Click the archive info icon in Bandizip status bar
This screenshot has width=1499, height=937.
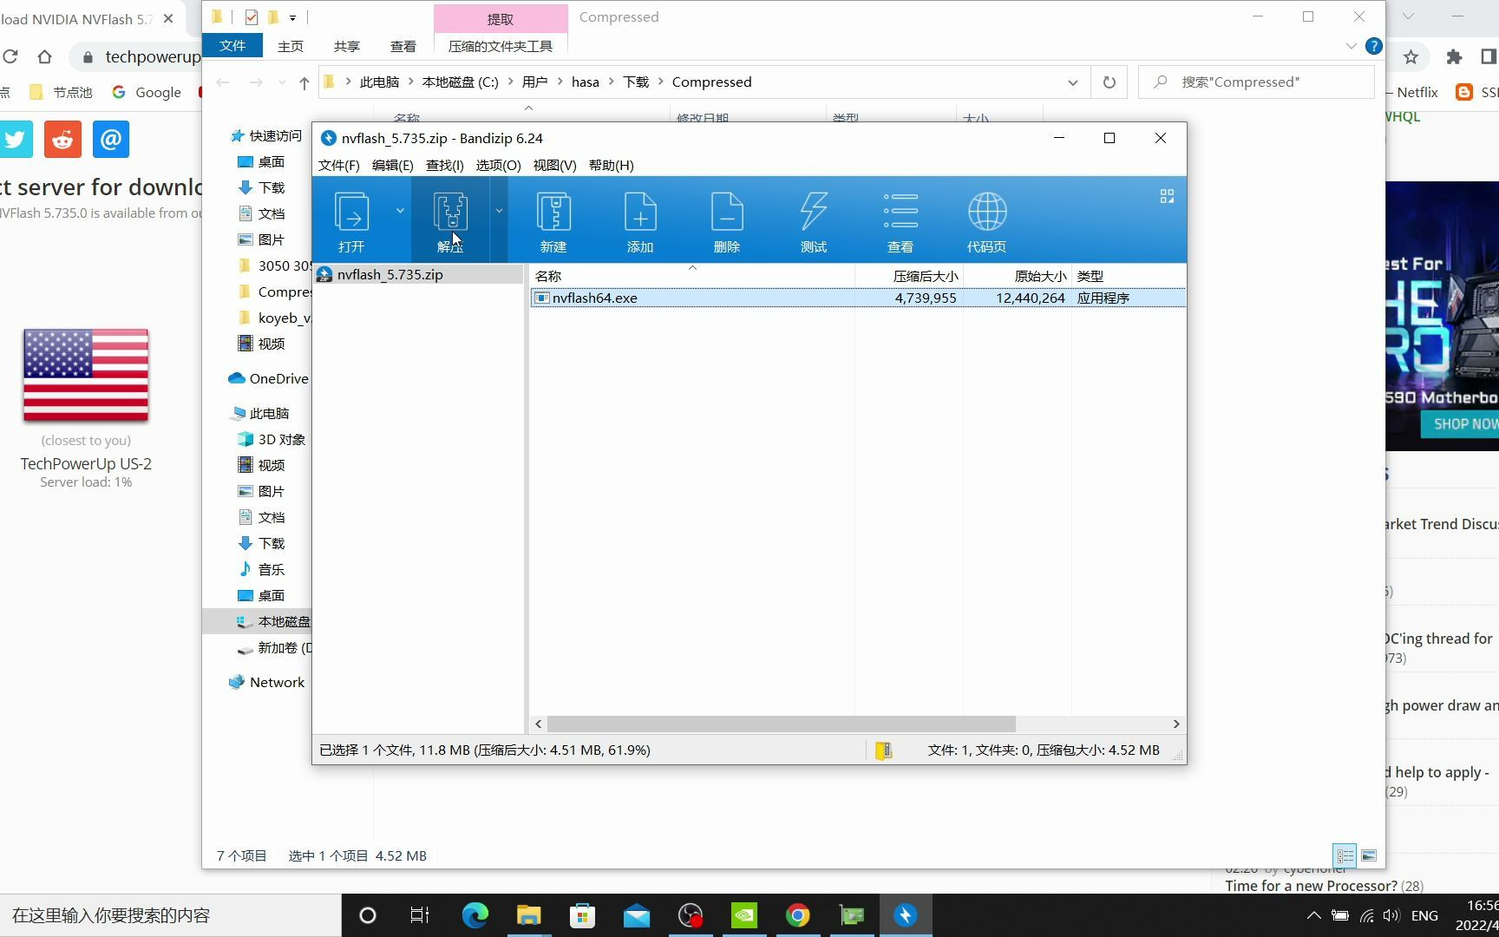(x=883, y=750)
